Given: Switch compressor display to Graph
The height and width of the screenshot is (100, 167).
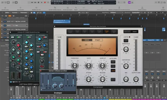Looking at the screenshot, I should (97, 40).
